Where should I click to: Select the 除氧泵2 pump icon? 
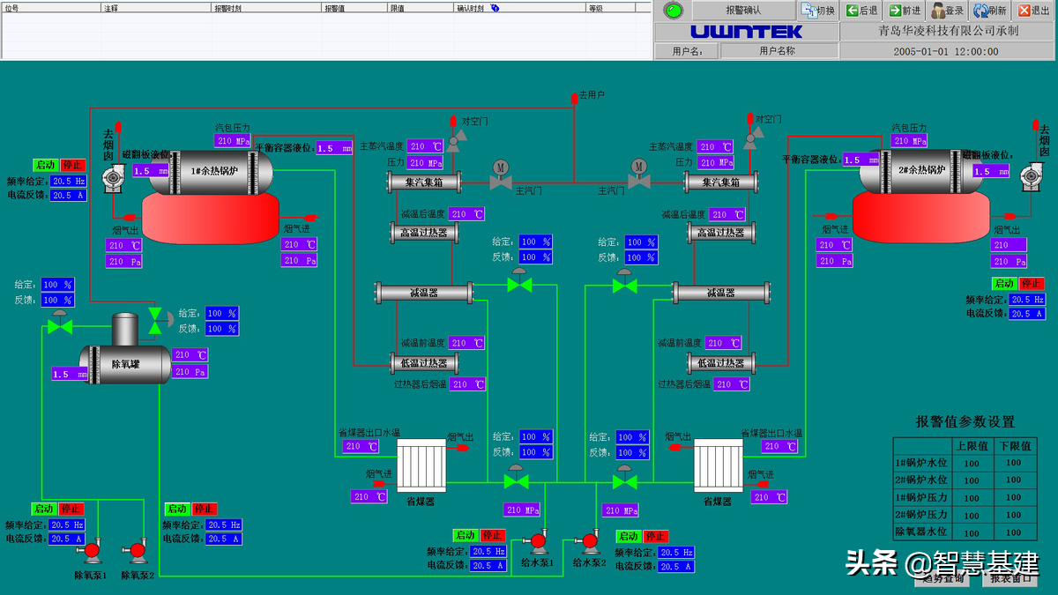[137, 551]
